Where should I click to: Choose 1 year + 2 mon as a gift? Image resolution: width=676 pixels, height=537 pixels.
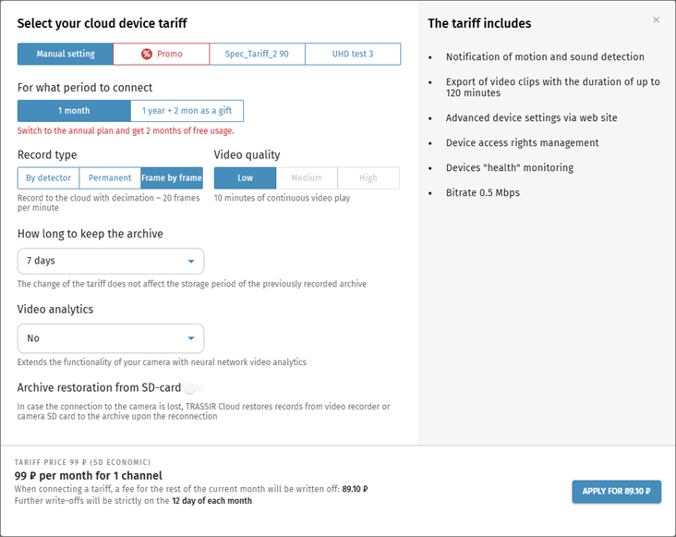pos(187,112)
